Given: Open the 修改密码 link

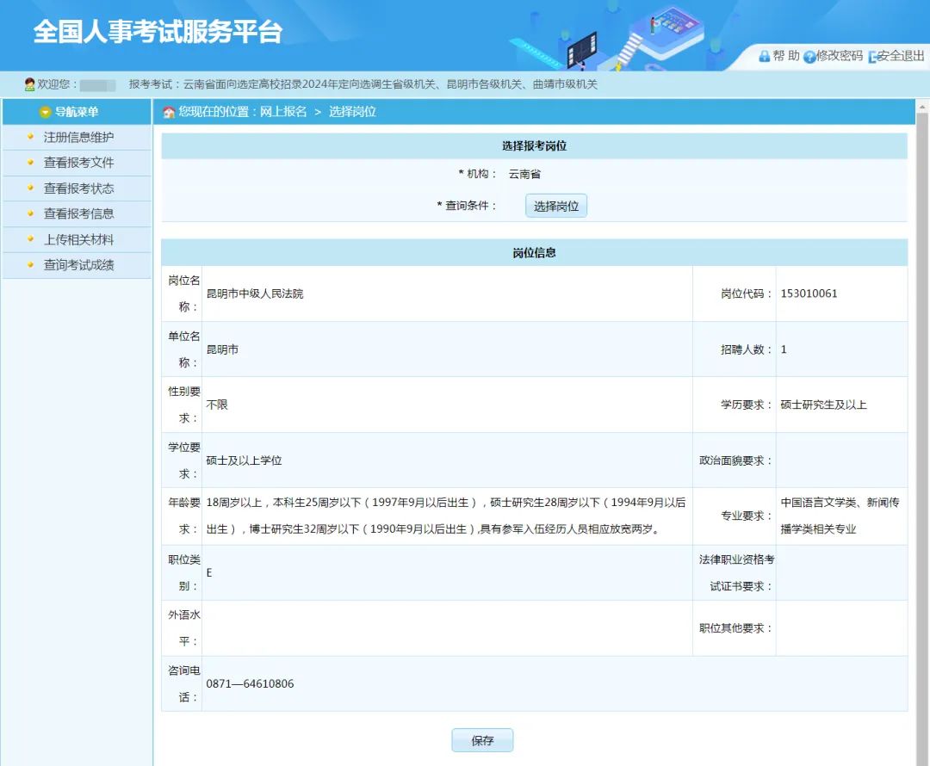Looking at the screenshot, I should tap(840, 56).
